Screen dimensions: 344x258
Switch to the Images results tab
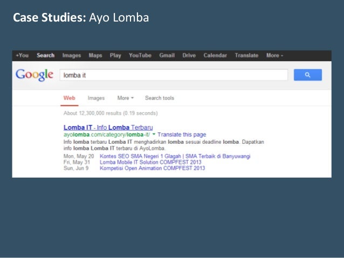96,98
